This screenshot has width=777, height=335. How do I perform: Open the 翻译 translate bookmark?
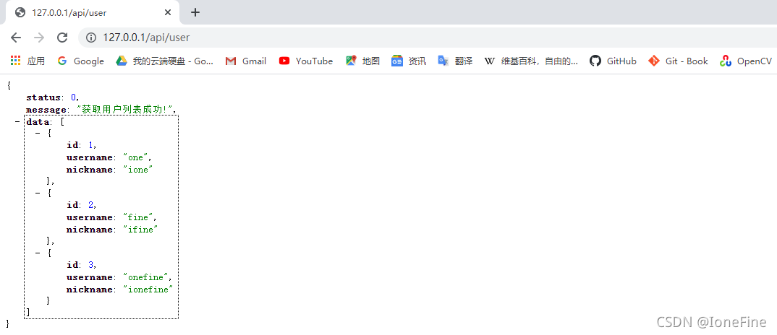click(x=455, y=61)
